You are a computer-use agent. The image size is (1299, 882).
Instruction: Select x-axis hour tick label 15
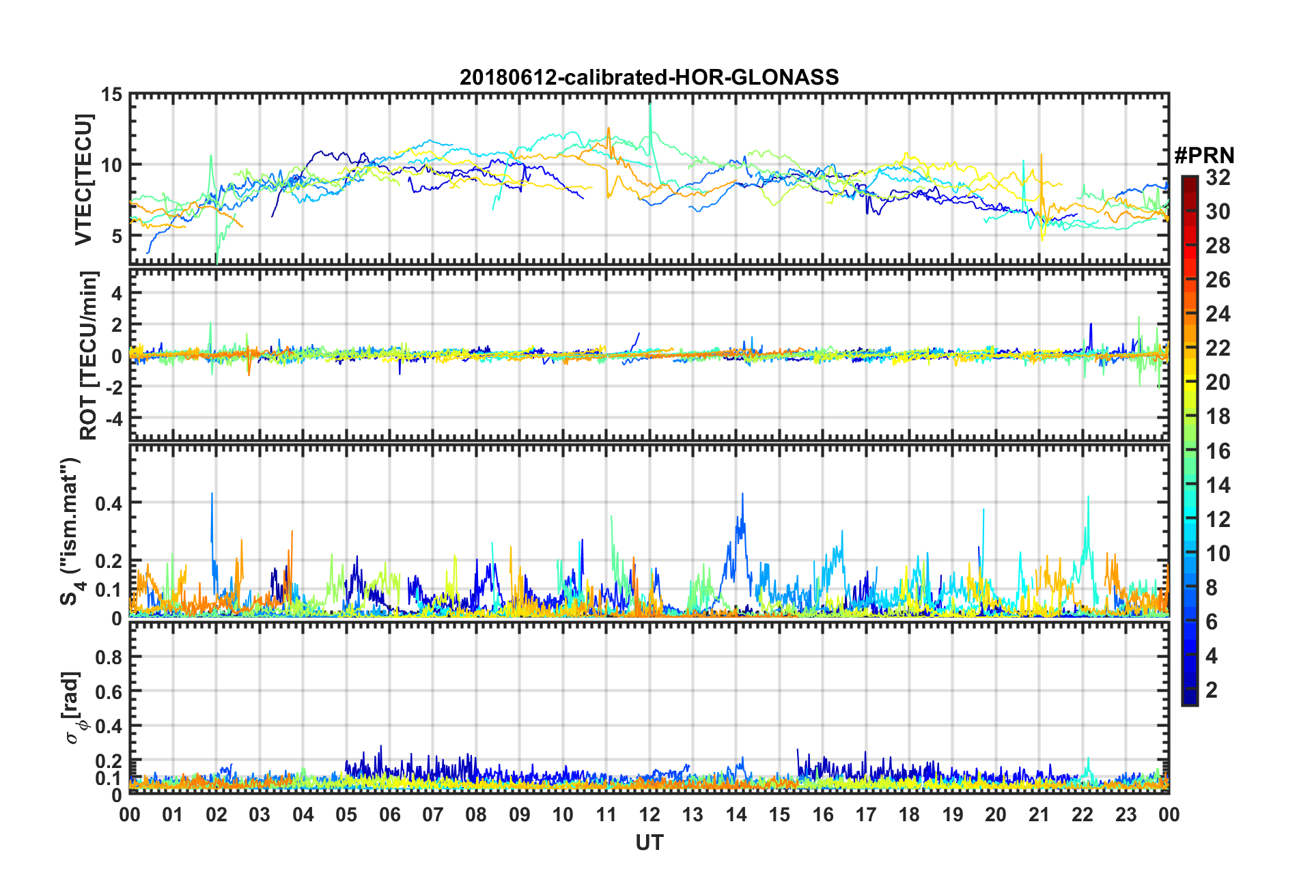tap(779, 814)
